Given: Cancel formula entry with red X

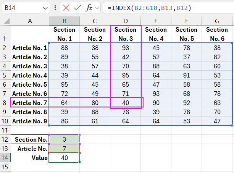Looking at the screenshot, I should [66, 8].
